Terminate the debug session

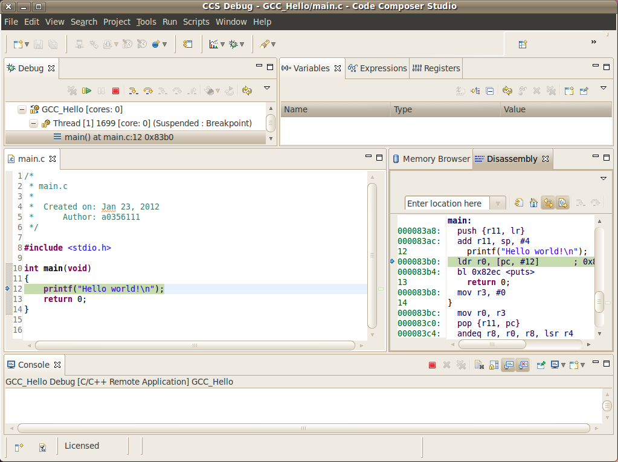pyautogui.click(x=116, y=91)
